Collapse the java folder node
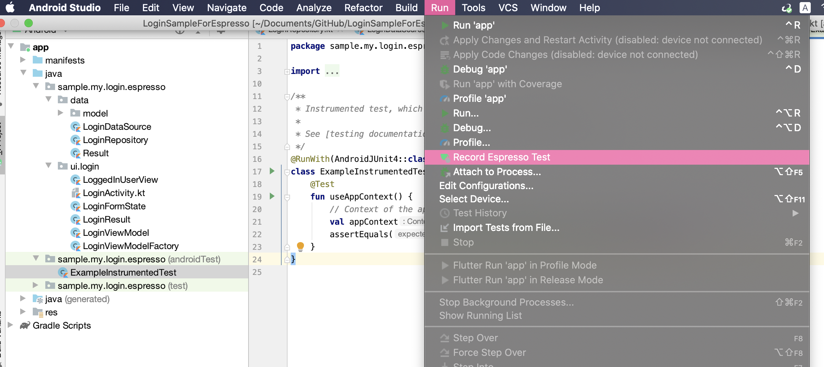The image size is (824, 367). 24,73
